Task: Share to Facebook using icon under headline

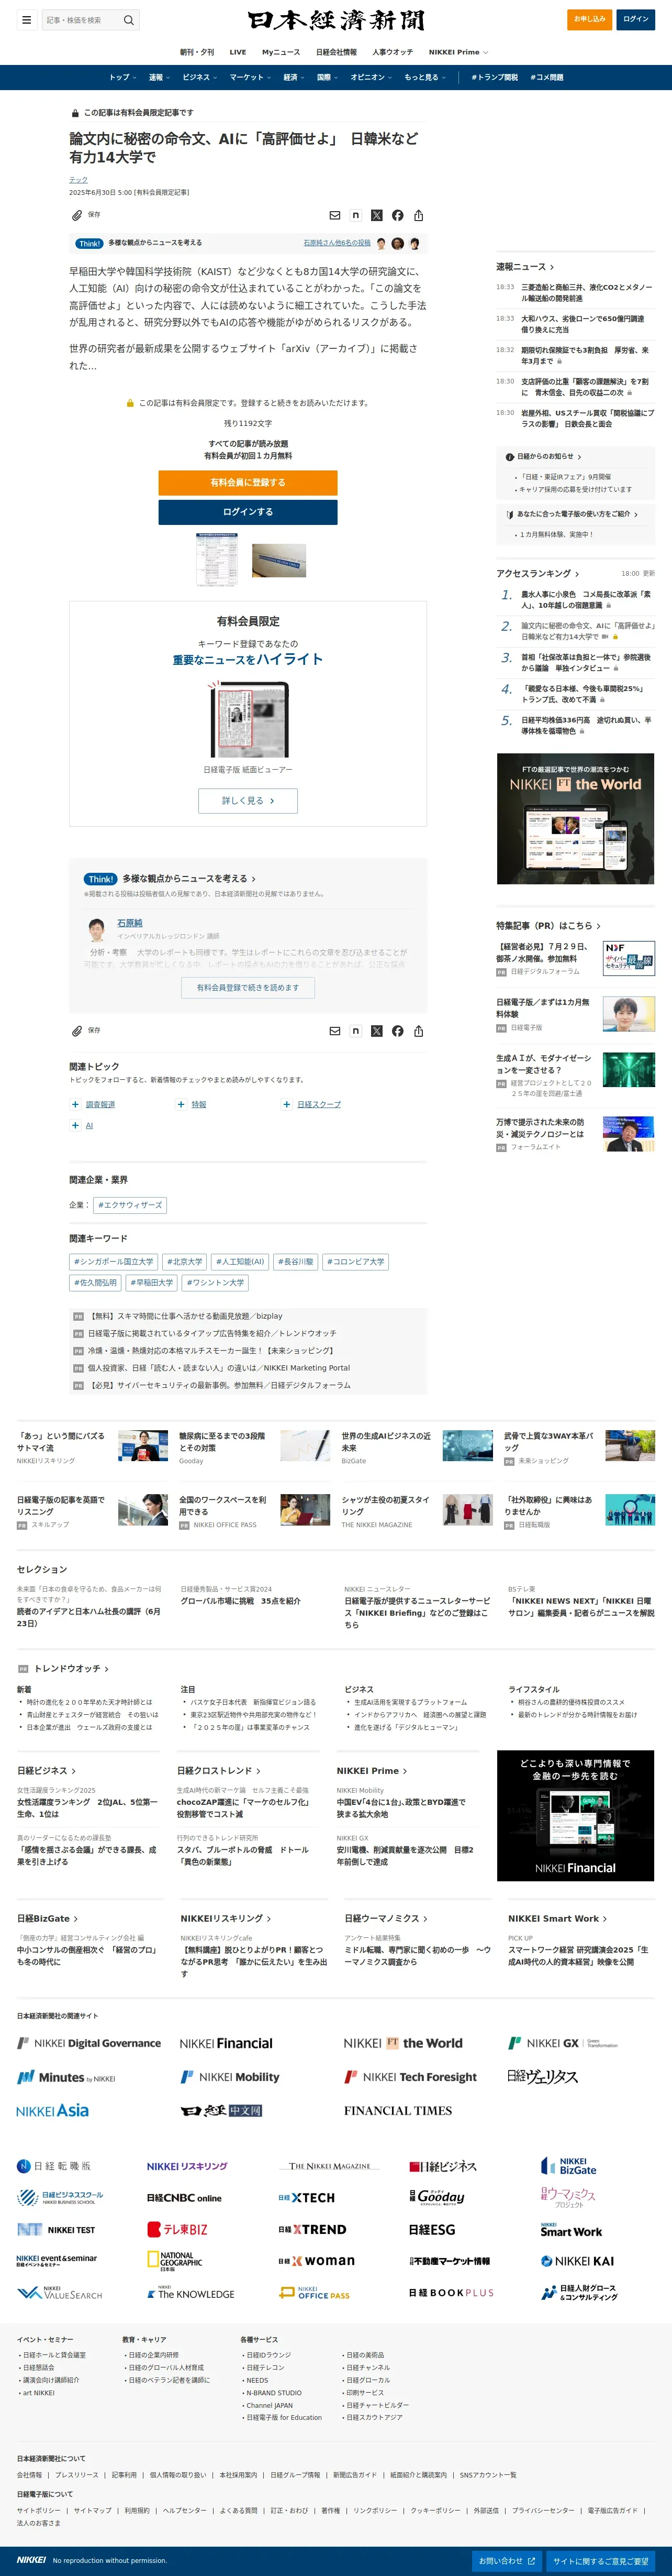Action: [397, 215]
